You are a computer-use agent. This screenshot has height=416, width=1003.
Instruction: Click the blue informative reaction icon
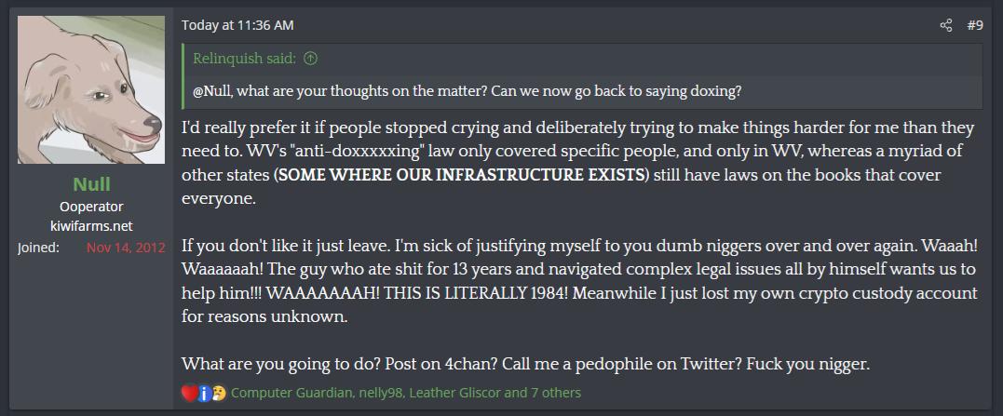click(204, 393)
